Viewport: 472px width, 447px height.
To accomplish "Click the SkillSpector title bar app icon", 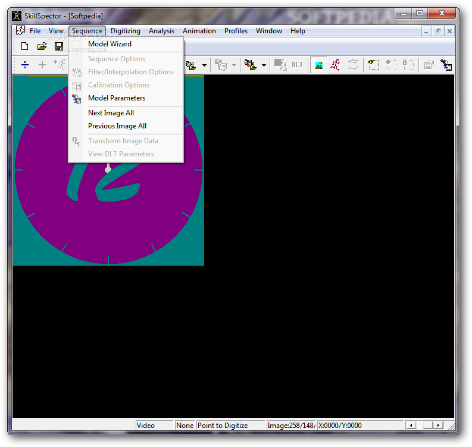I will tap(17, 15).
